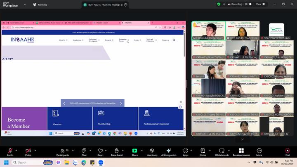
Task: Unmute microphone with the Audio button
Action: click(10, 151)
